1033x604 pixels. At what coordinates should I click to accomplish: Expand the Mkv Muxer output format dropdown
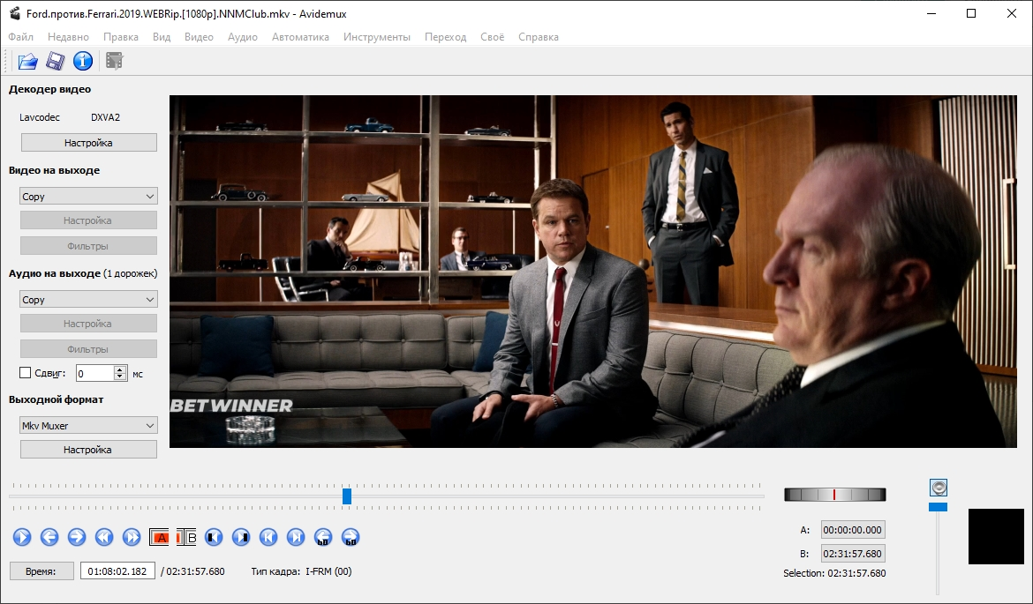[88, 426]
